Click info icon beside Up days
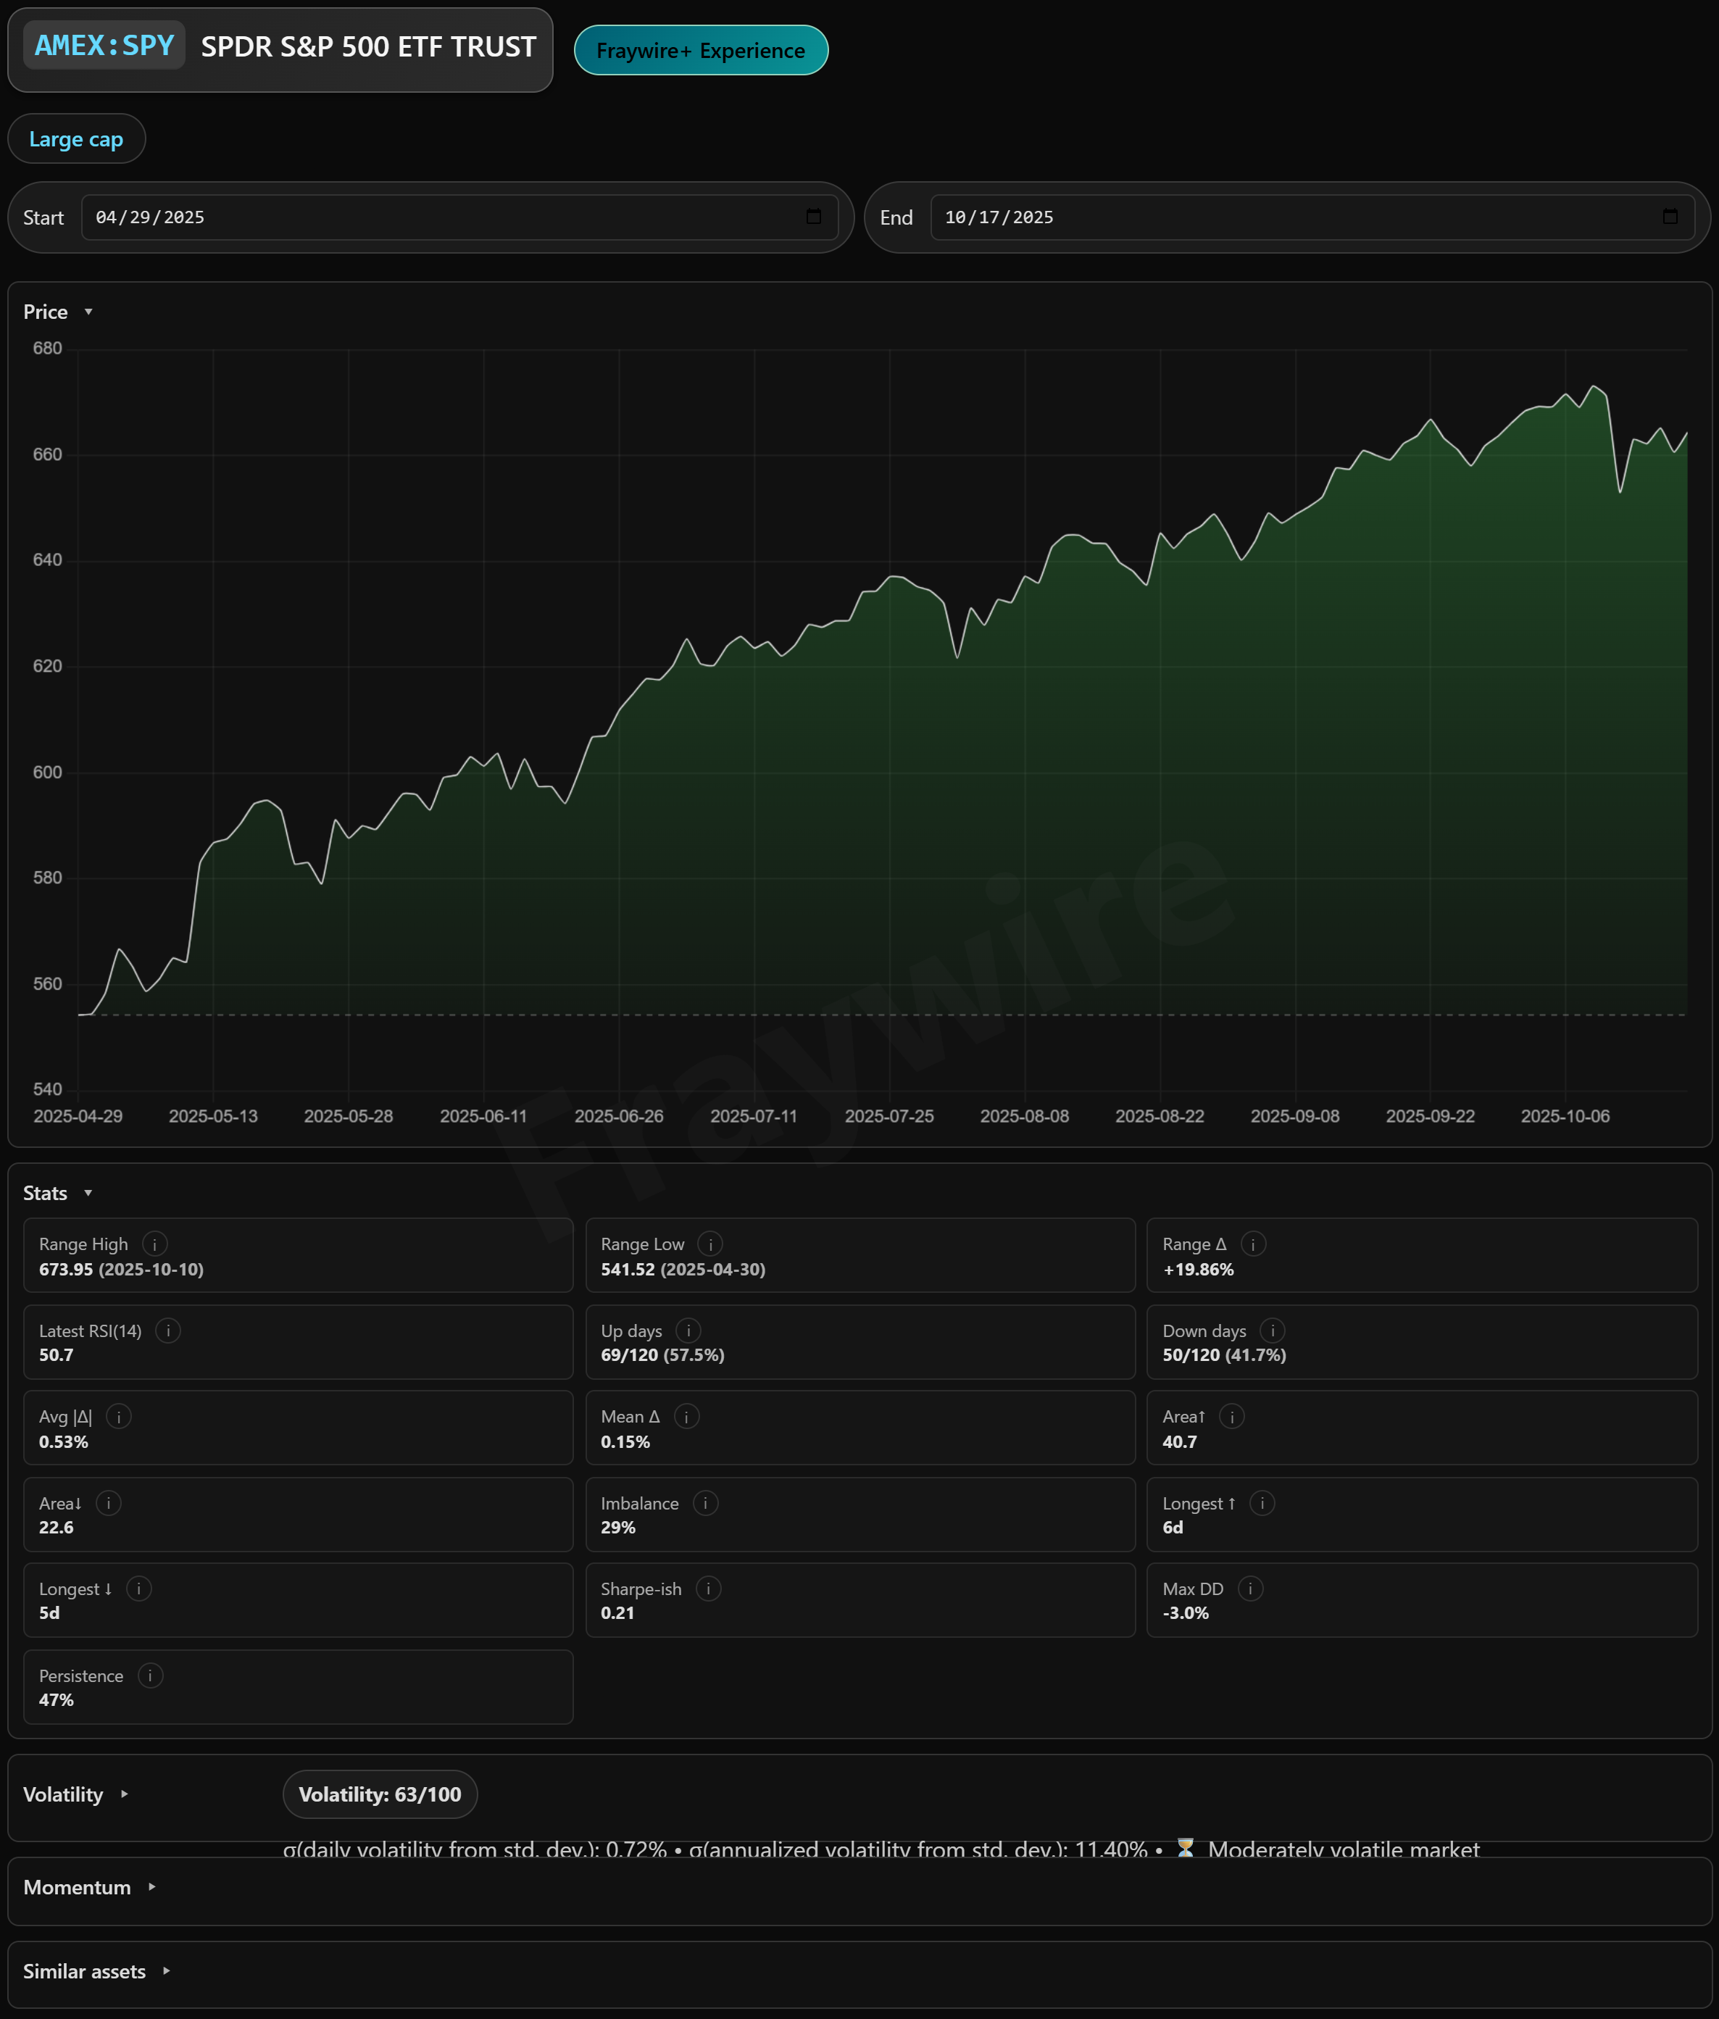Image resolution: width=1719 pixels, height=2019 pixels. 688,1330
